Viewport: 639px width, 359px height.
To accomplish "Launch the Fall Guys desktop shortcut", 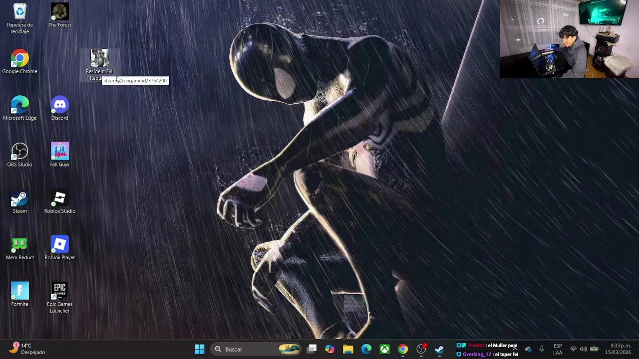I will click(59, 155).
